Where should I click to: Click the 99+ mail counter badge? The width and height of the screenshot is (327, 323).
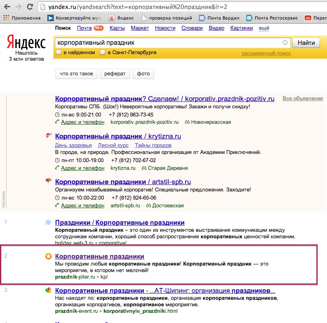coord(98,28)
